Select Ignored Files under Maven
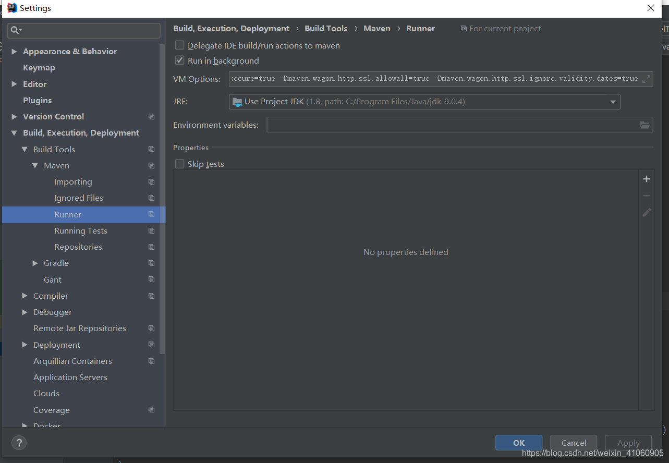The image size is (669, 463). (79, 198)
